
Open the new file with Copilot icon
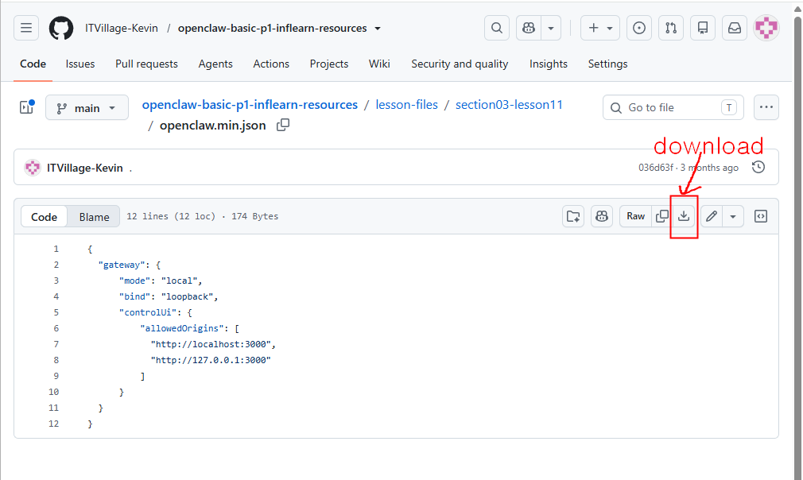click(573, 216)
